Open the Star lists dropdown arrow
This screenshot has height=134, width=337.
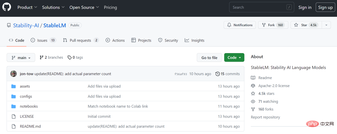click(326, 25)
